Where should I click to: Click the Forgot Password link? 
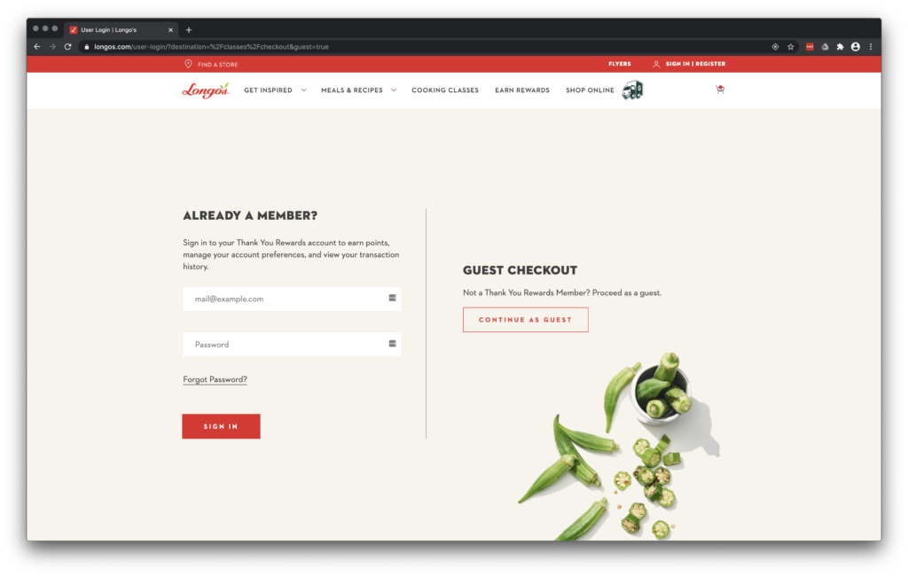click(215, 379)
